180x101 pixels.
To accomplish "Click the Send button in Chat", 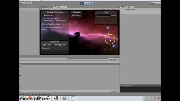I will 113,15.
